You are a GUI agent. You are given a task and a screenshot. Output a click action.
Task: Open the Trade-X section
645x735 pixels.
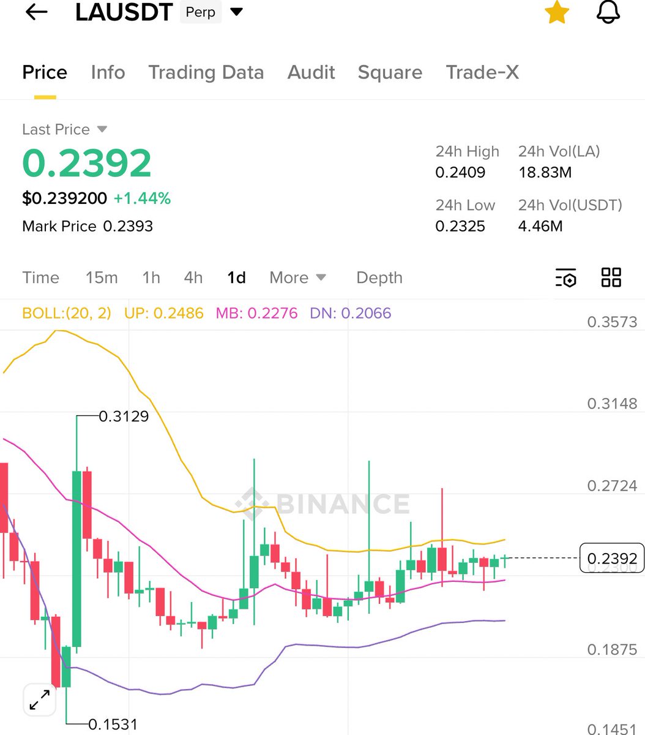tap(482, 72)
